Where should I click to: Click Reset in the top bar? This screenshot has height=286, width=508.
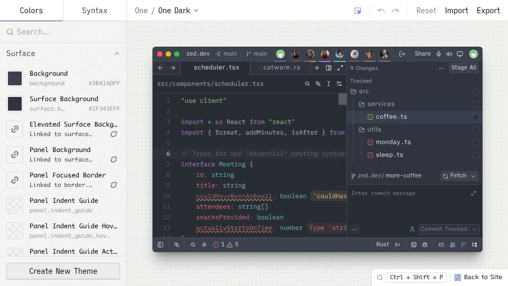(x=426, y=11)
